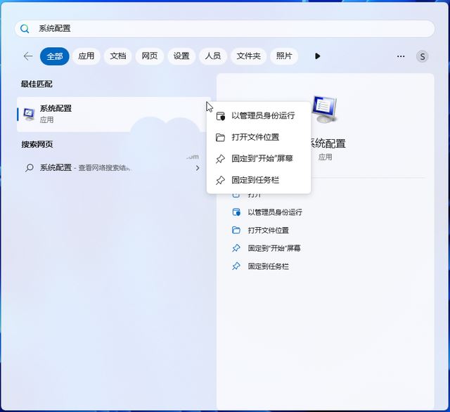Click 打开文件位置 in right panel

tap(268, 230)
